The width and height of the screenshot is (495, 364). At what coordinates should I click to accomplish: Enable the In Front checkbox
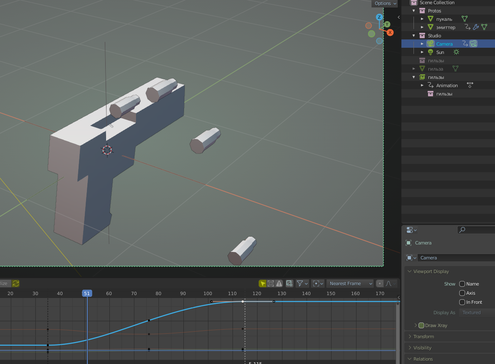[462, 302]
